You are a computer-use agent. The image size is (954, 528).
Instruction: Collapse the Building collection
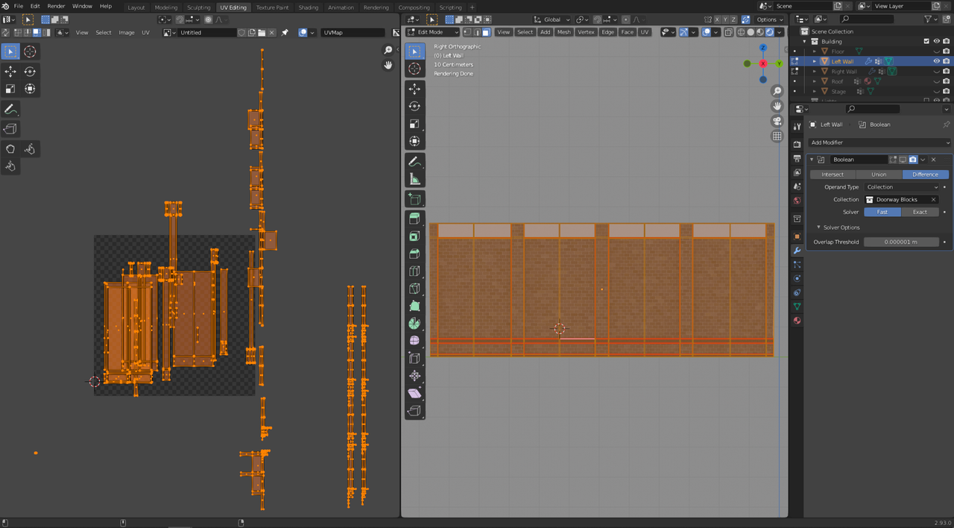pos(805,42)
